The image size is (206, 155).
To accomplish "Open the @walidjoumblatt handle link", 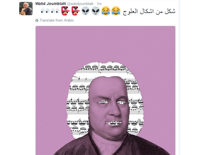I will [80, 4].
